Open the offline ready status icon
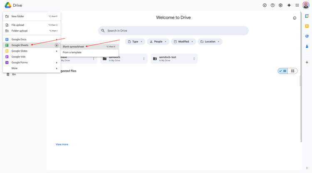The height and width of the screenshot is (173, 312). coord(265,5)
